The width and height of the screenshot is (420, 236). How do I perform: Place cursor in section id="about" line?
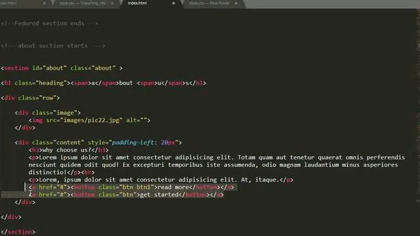(62, 68)
